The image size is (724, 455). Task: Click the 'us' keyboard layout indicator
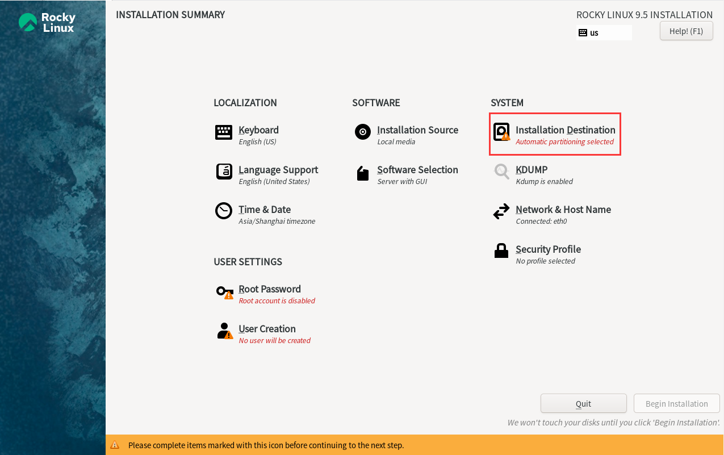click(x=604, y=33)
